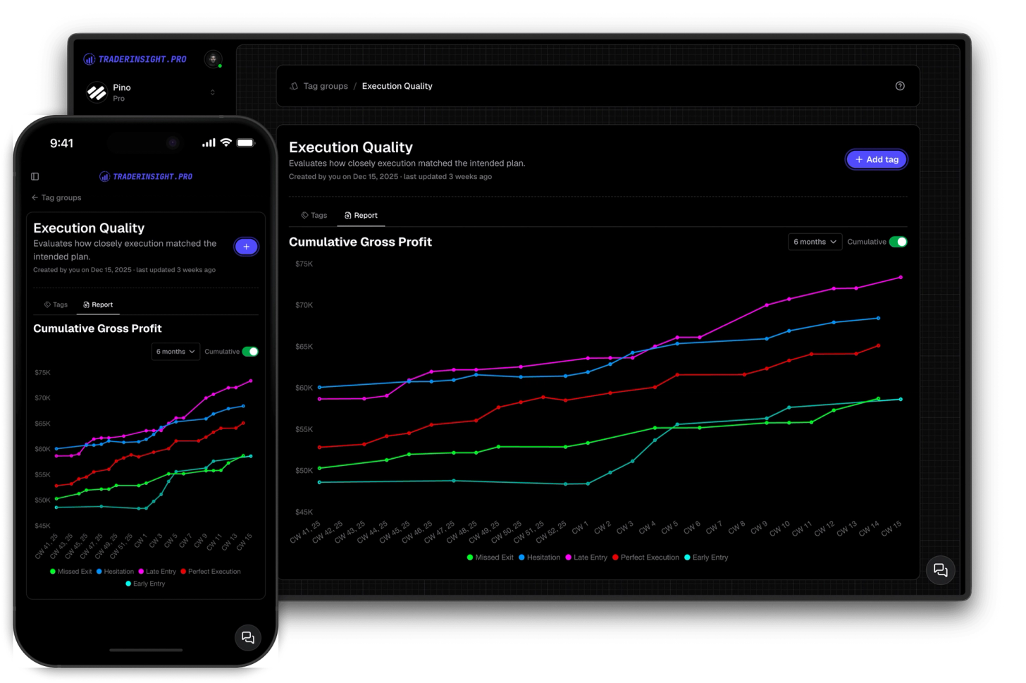Click Execution Quality breadcrumb on desktop

tap(397, 86)
